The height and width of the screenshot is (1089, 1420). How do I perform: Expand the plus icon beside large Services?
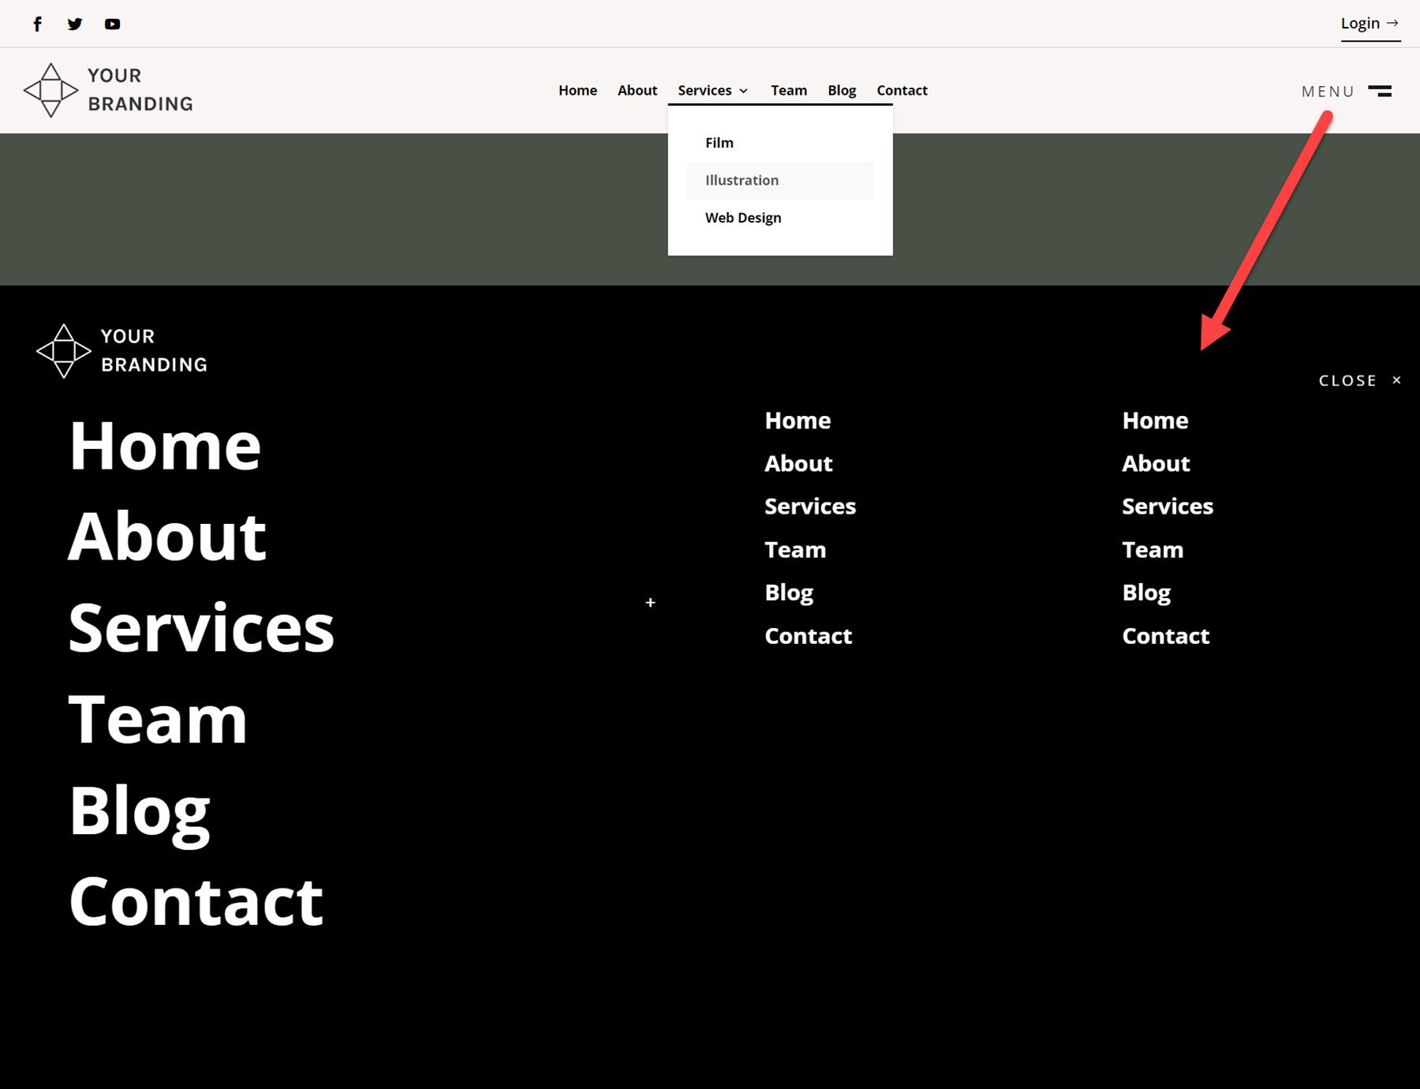pyautogui.click(x=650, y=602)
